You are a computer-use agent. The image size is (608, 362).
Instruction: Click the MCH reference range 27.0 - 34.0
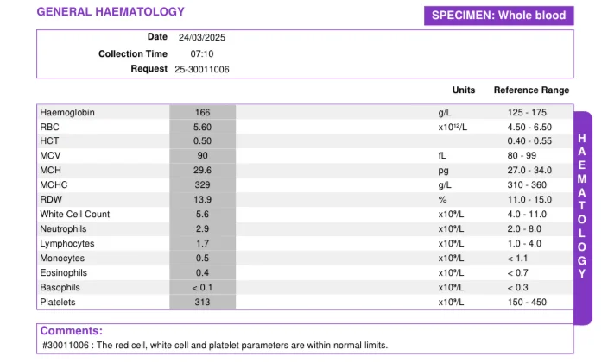(529, 171)
